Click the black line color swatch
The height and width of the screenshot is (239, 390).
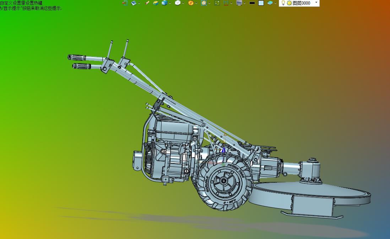click(252, 3)
